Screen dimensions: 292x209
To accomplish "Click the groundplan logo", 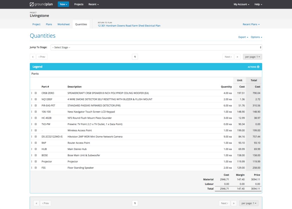I will 41,4.
